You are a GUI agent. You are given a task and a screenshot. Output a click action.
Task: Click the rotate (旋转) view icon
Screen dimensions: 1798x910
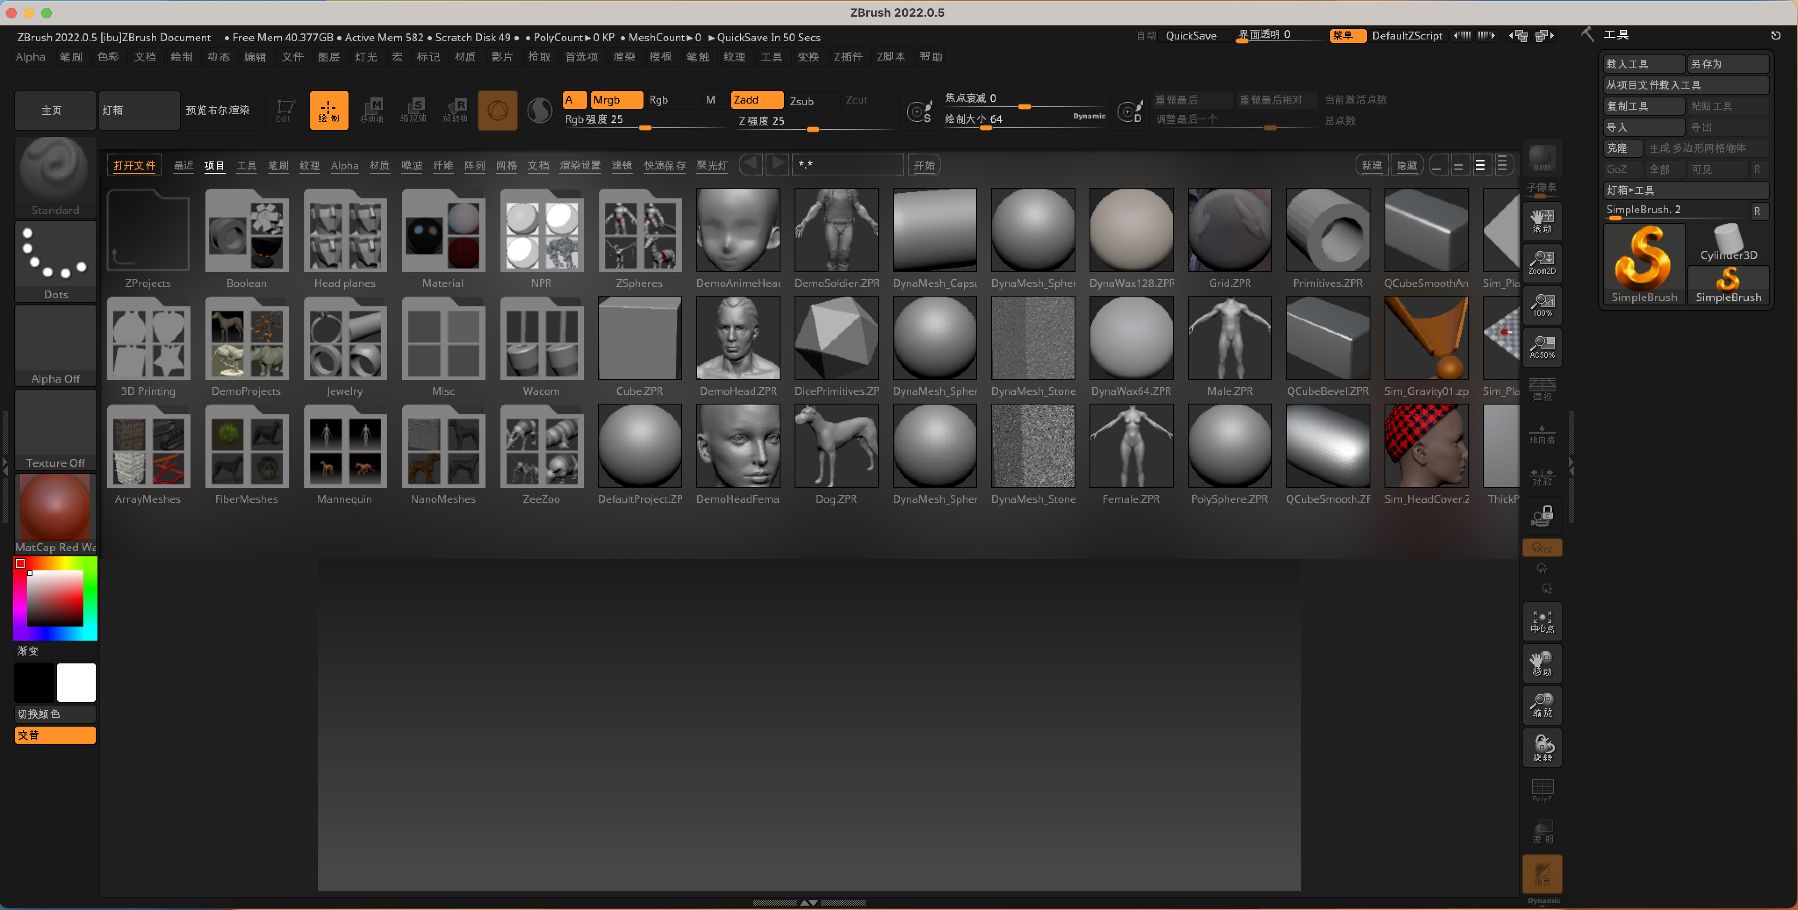(1542, 747)
